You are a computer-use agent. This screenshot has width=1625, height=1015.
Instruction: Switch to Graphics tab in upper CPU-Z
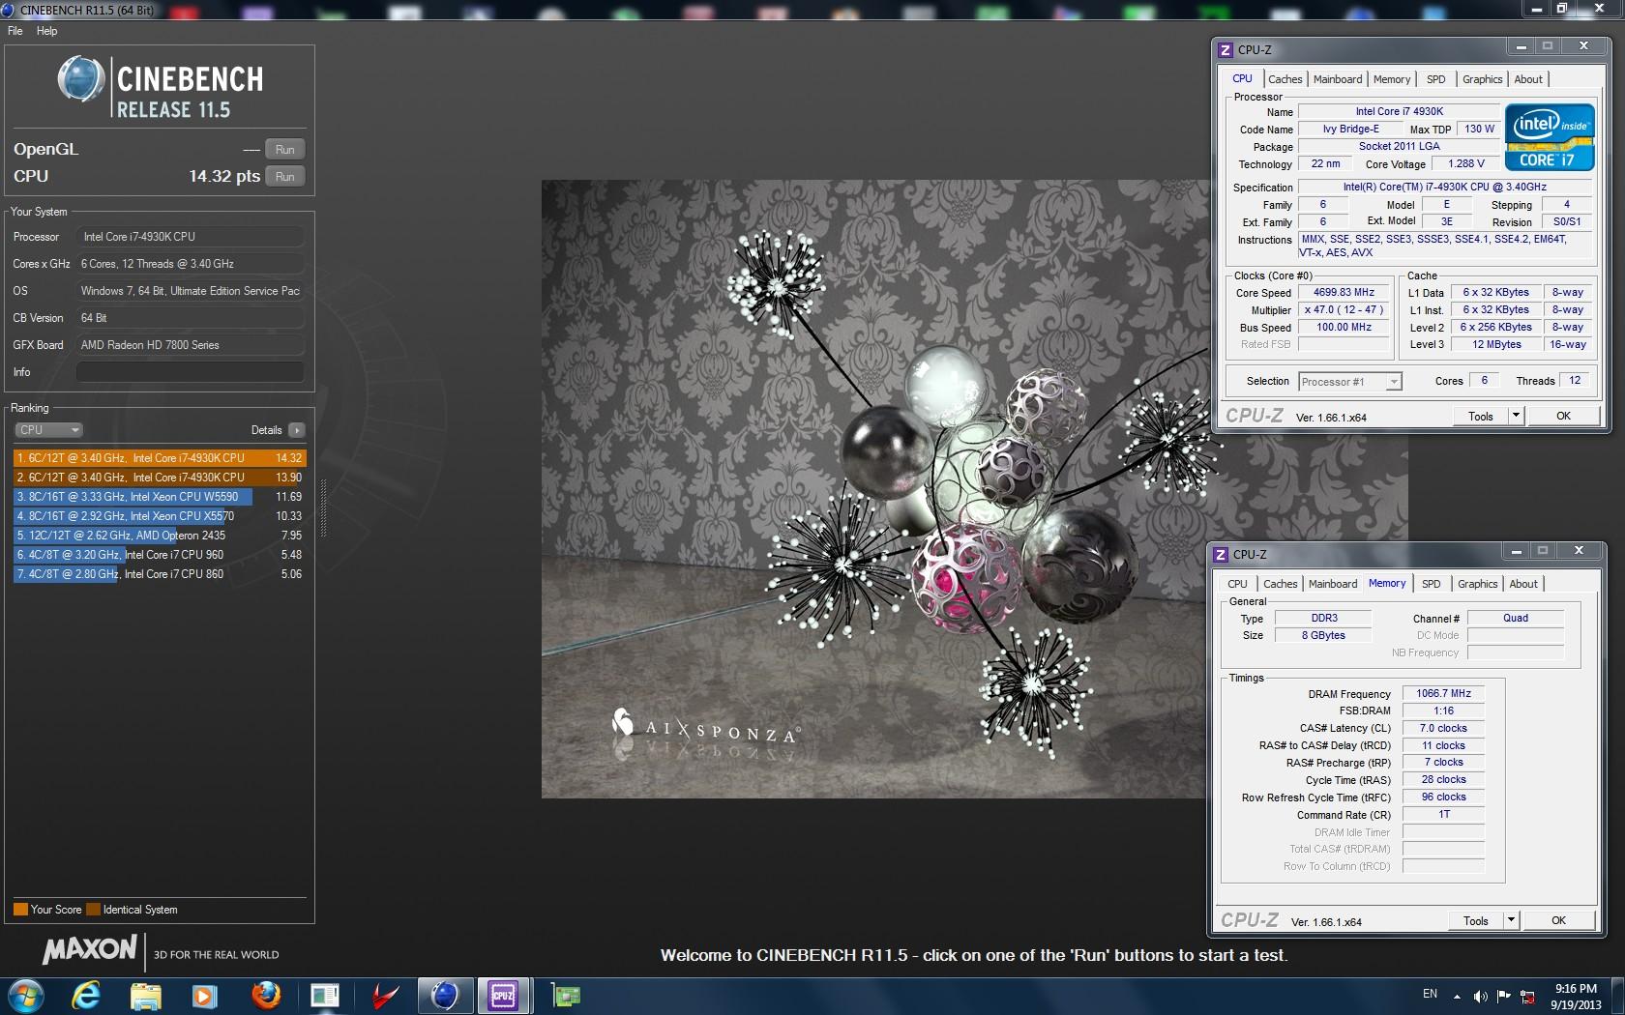(1482, 79)
